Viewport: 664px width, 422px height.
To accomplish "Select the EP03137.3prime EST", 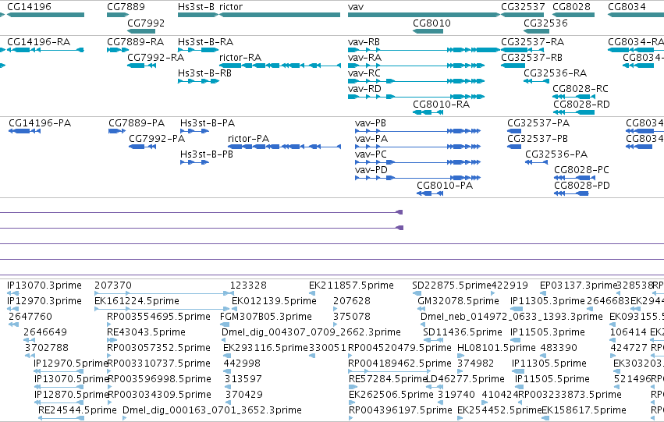I will click(x=543, y=293).
